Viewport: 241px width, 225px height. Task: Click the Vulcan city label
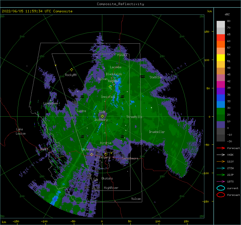136,199
